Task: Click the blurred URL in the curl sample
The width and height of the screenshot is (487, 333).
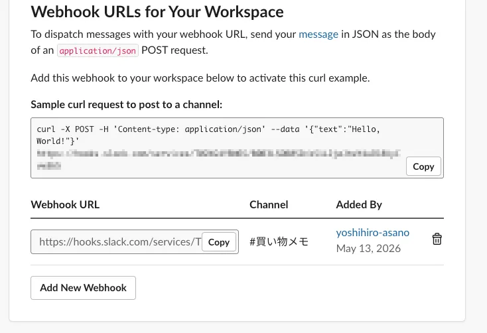Action: tap(218, 159)
